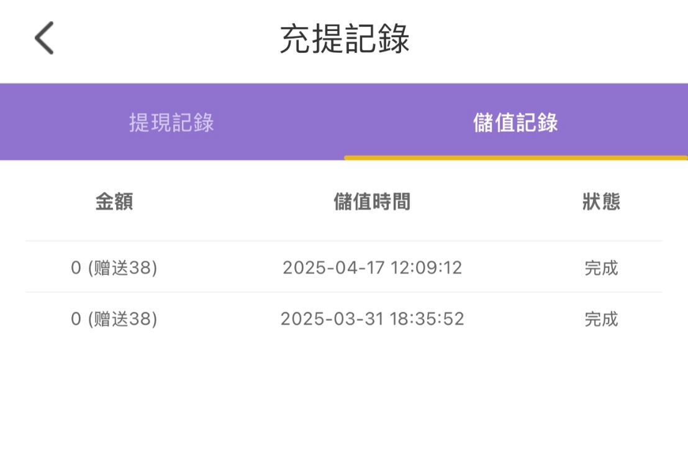
Task: Go back using the left arrow icon
Action: click(44, 38)
